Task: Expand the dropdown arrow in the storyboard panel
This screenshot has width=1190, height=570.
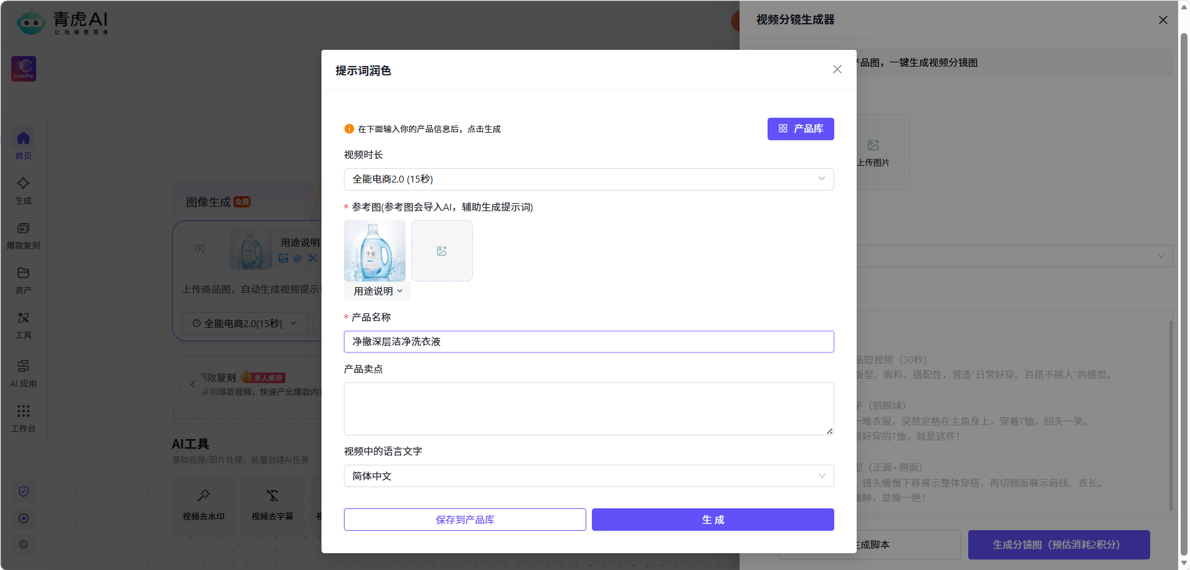Action: (1161, 256)
